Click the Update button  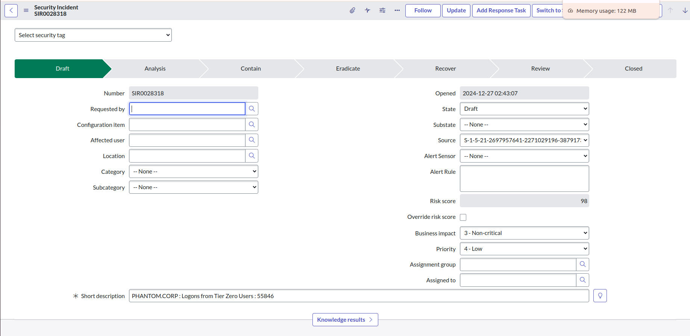[x=456, y=11]
